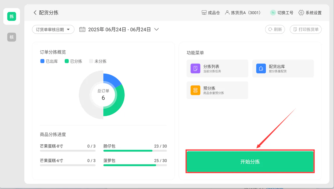Click the orange 预分拣 icon
The width and height of the screenshot is (334, 189).
tap(195, 90)
